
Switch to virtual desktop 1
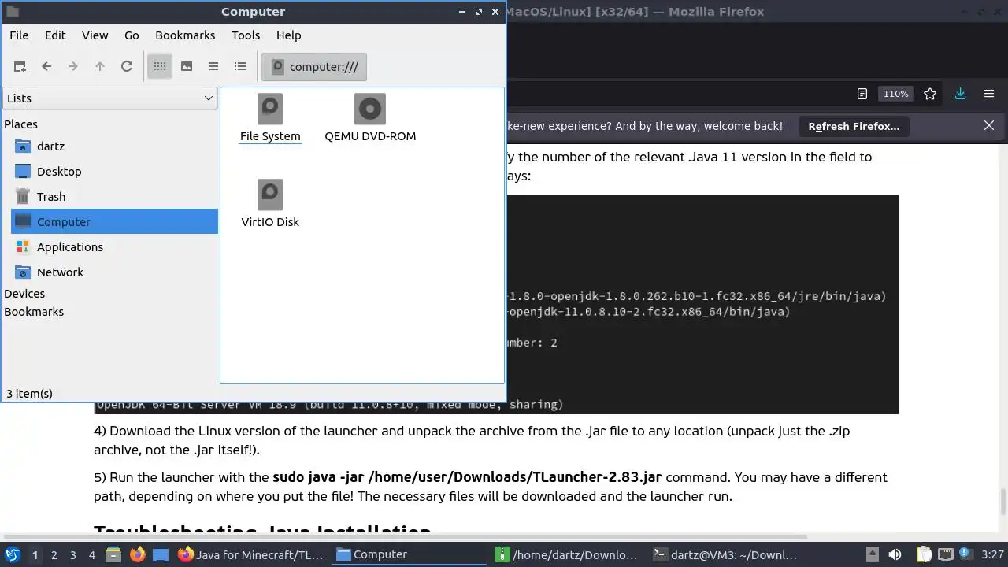[35, 554]
